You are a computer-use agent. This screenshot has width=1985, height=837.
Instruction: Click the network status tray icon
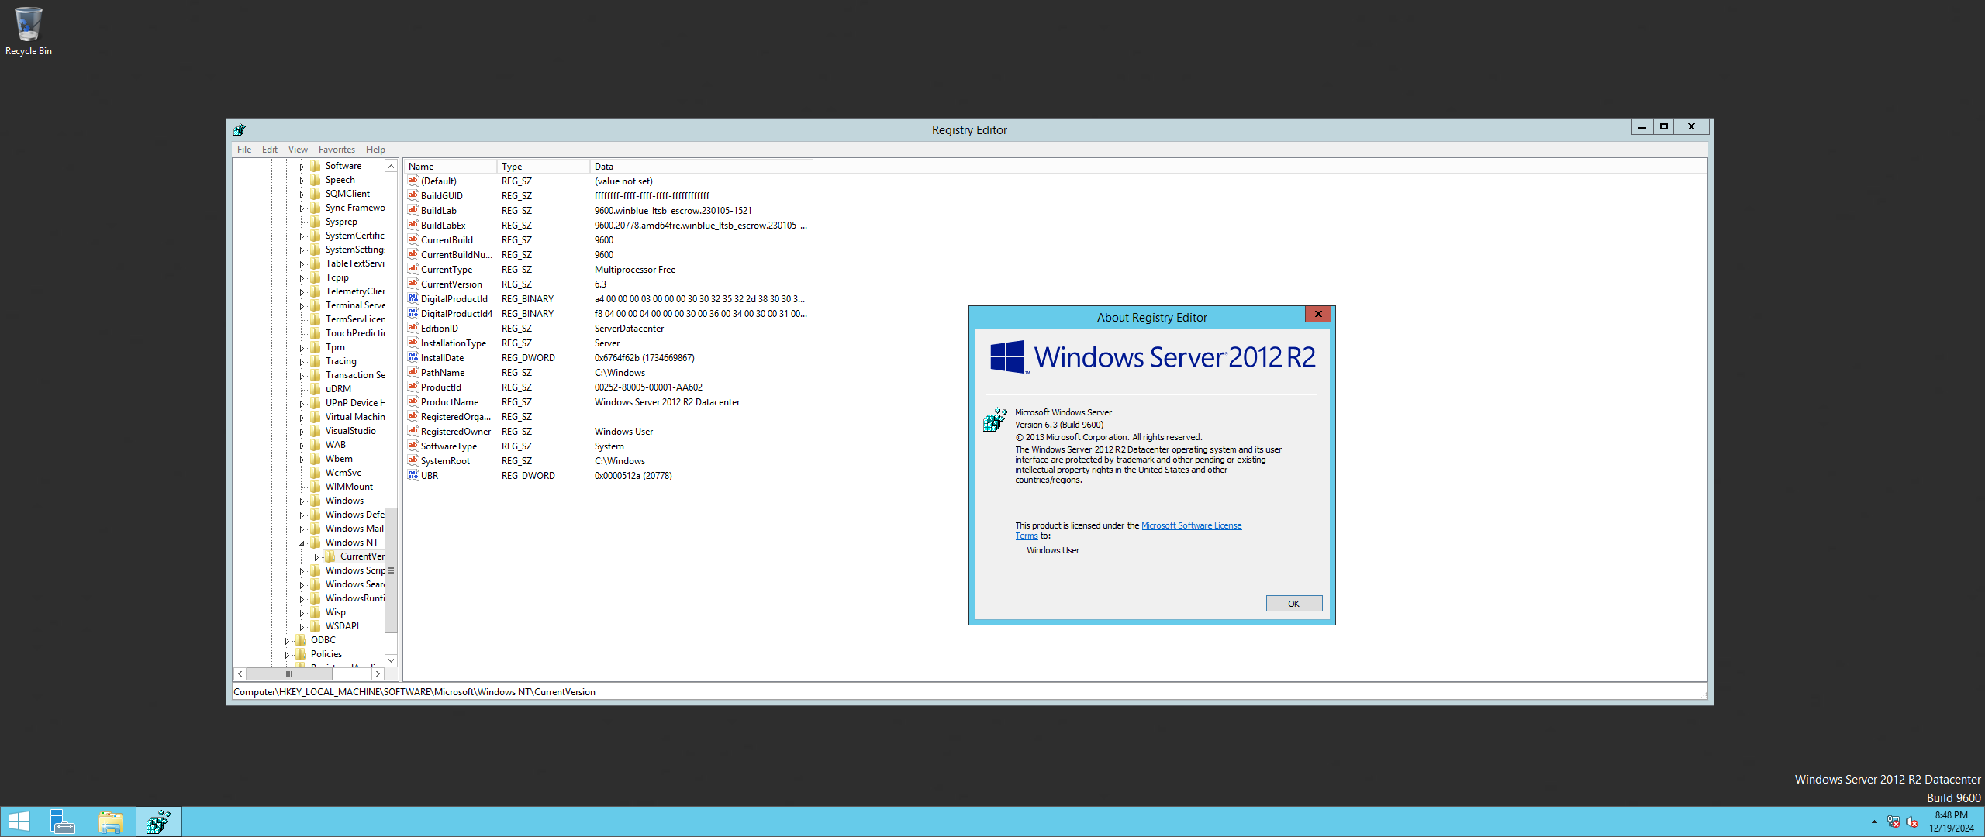coord(1893,822)
